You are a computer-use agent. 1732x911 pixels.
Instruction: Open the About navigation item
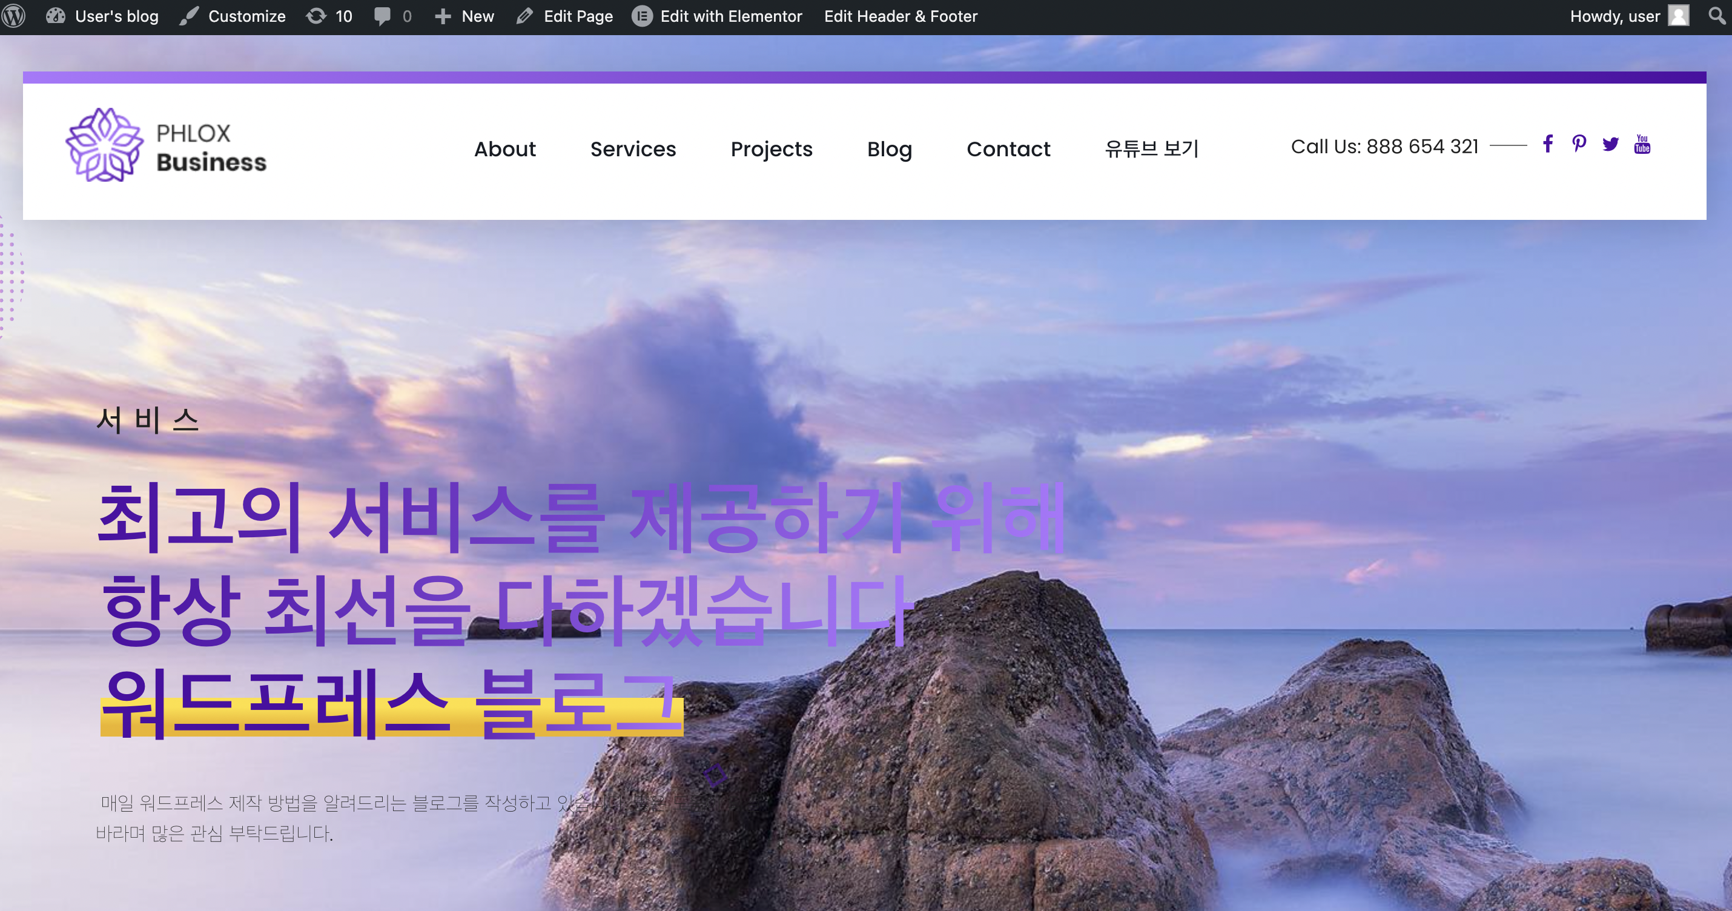pos(504,148)
